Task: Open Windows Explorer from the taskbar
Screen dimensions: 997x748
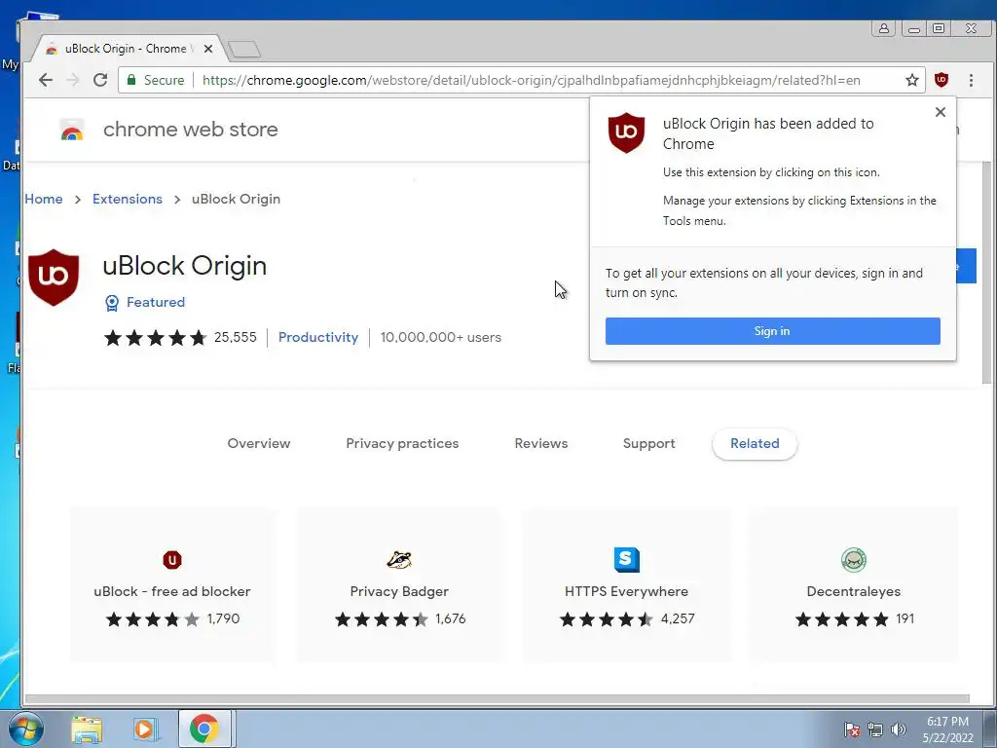Action: pos(87,729)
